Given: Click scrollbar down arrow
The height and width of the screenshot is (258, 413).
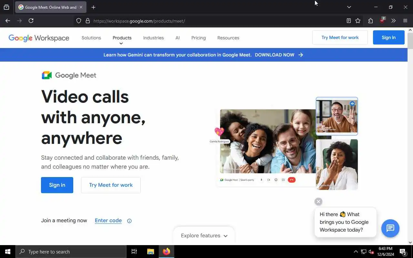Looking at the screenshot, I should 410,243.
